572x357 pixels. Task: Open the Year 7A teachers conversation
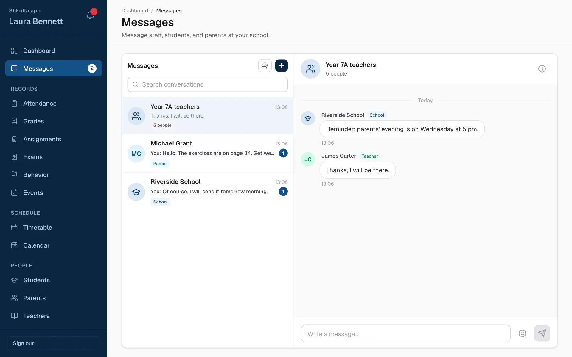pos(208,116)
